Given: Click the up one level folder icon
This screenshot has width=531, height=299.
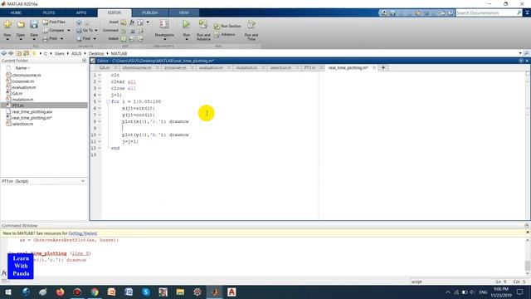Looking at the screenshot, I should click(18, 53).
